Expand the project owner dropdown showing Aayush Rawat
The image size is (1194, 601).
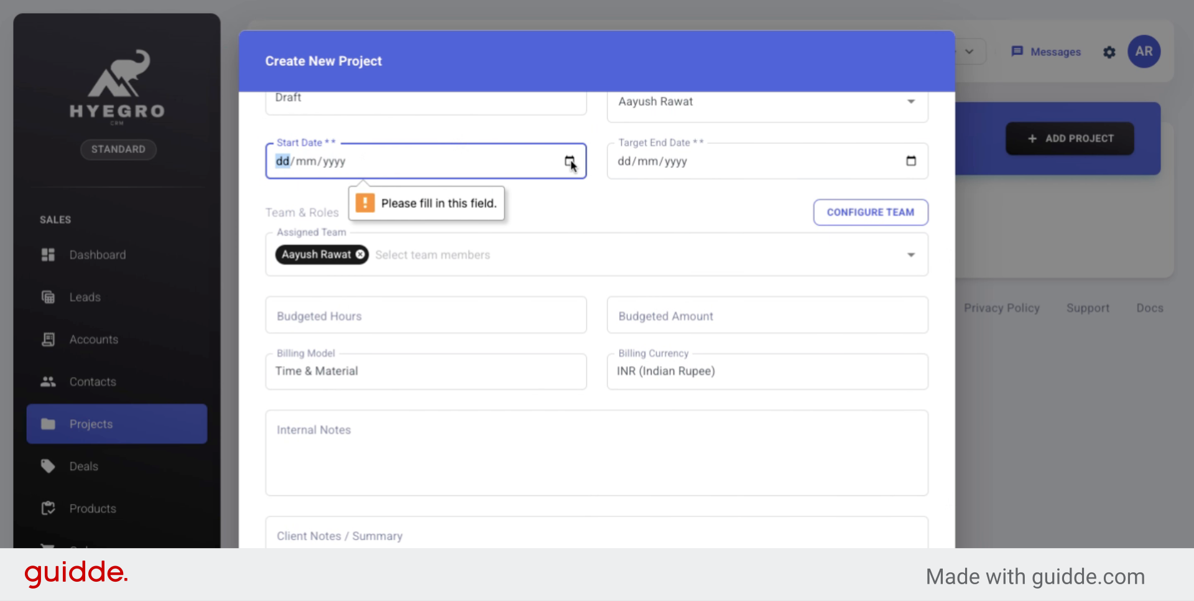click(x=912, y=101)
